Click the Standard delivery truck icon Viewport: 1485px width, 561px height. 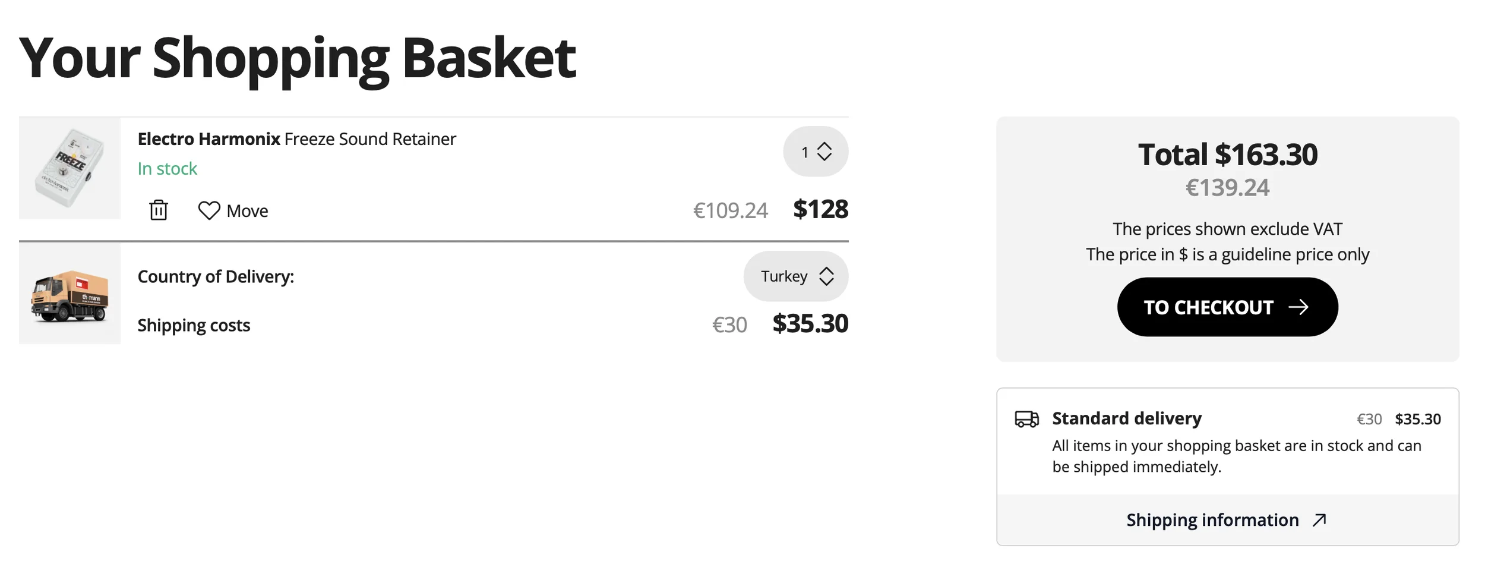1027,419
